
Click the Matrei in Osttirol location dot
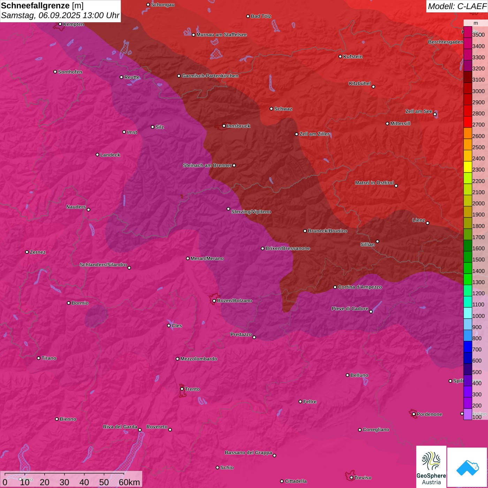tap(396, 186)
